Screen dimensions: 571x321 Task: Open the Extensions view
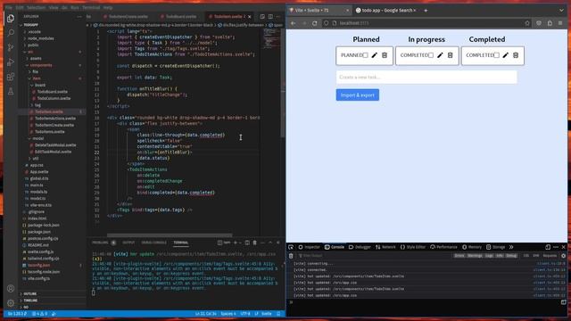[11, 77]
